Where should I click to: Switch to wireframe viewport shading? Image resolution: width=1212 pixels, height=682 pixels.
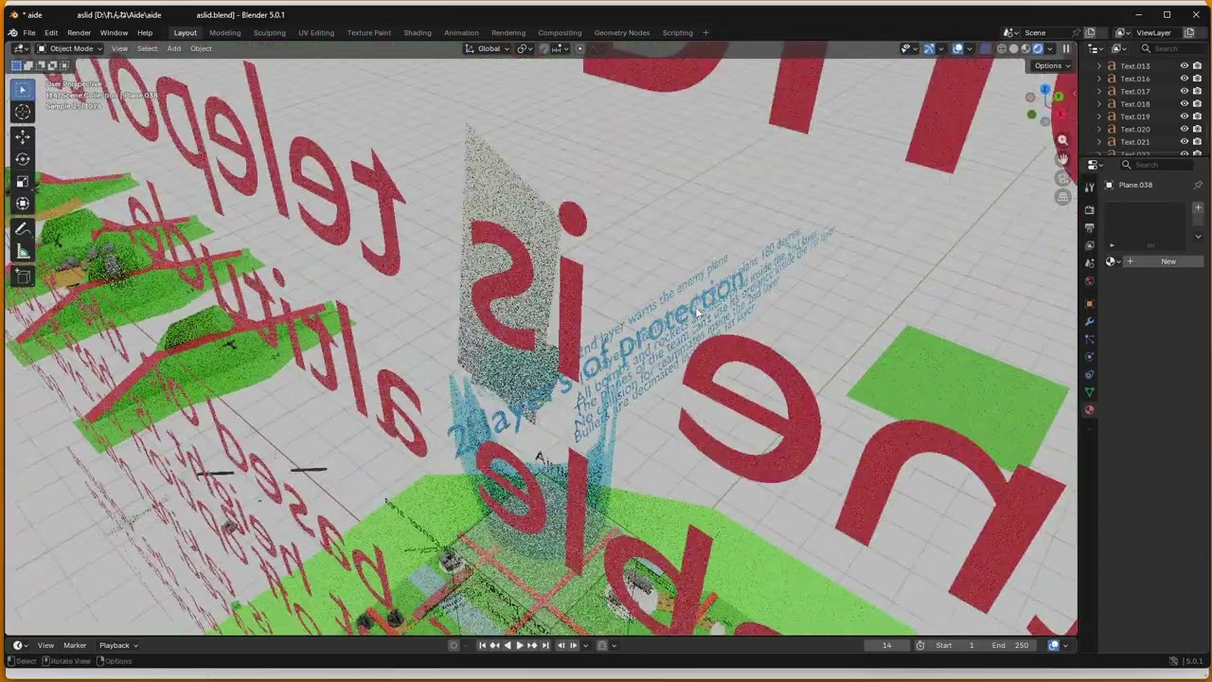tap(1002, 48)
